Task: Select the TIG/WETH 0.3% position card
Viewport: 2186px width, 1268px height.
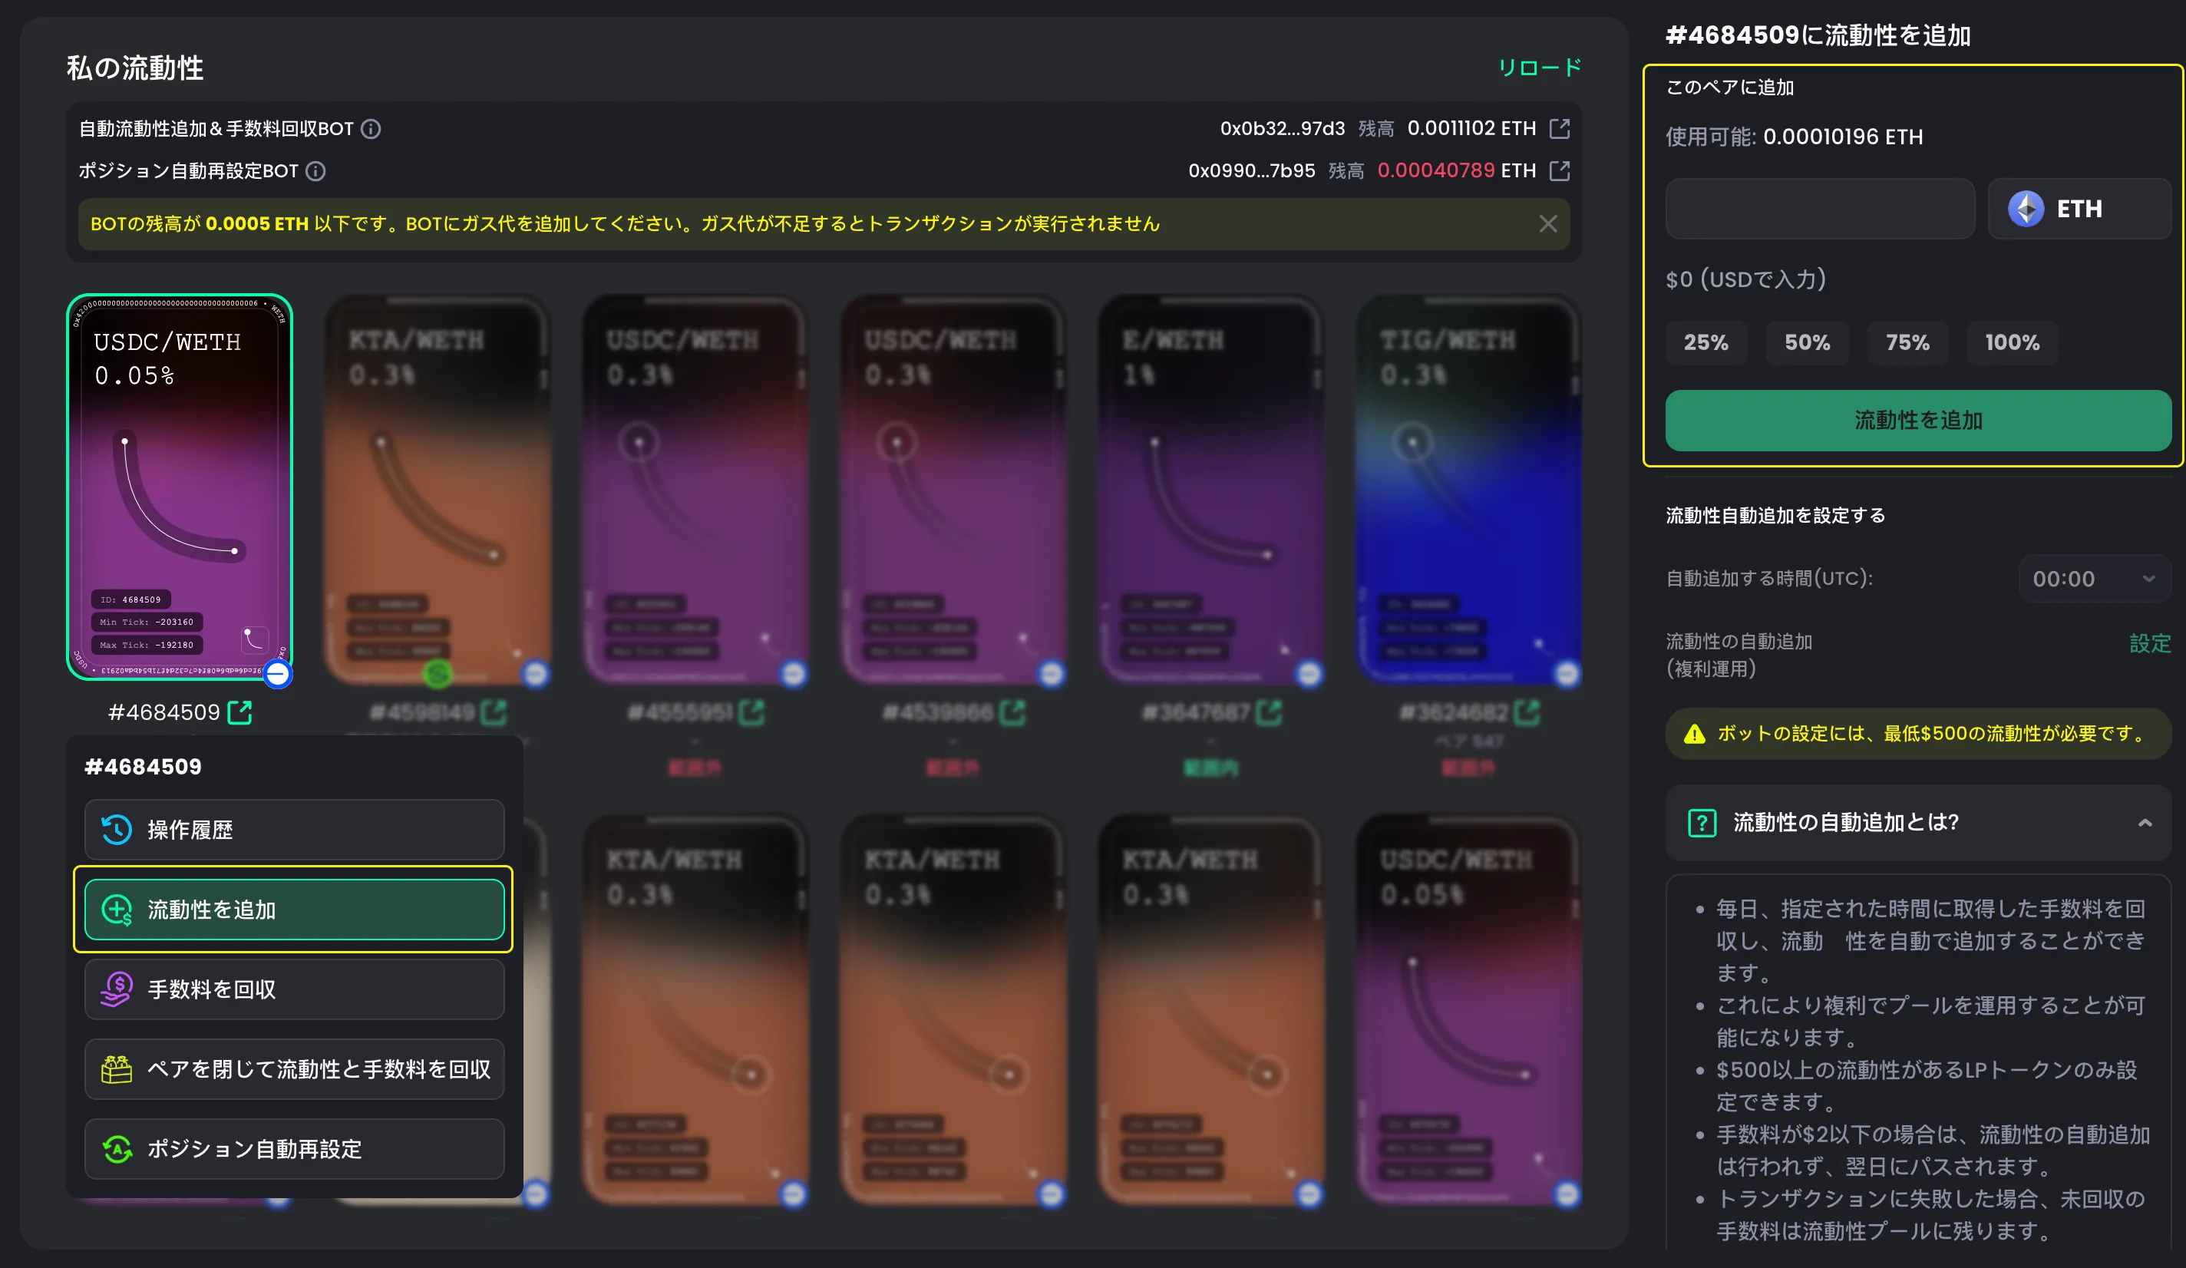Action: pyautogui.click(x=1469, y=488)
